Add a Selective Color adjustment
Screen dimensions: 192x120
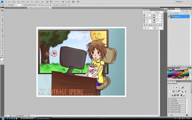point(184,95)
